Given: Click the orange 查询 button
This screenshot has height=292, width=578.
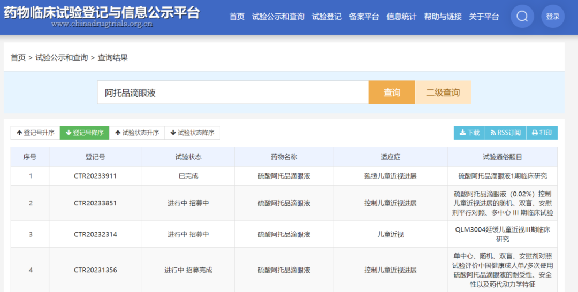Looking at the screenshot, I should [392, 93].
